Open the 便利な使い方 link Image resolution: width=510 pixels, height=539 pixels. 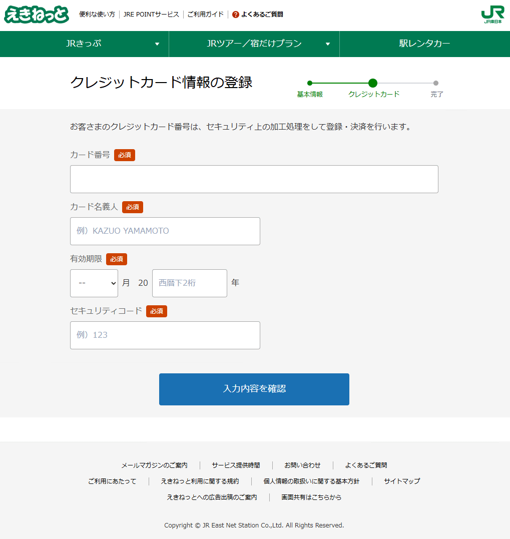(97, 15)
